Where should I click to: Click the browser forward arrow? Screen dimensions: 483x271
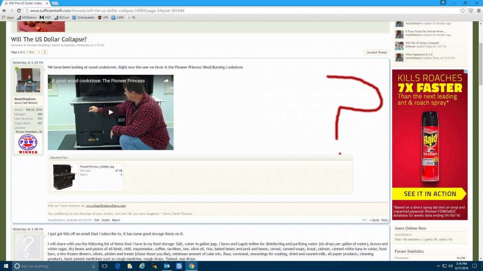coord(12,11)
